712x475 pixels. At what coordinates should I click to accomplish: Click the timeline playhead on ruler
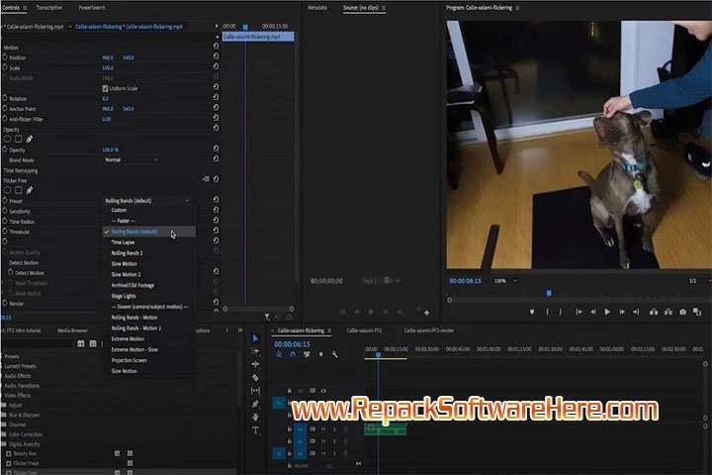(x=378, y=354)
